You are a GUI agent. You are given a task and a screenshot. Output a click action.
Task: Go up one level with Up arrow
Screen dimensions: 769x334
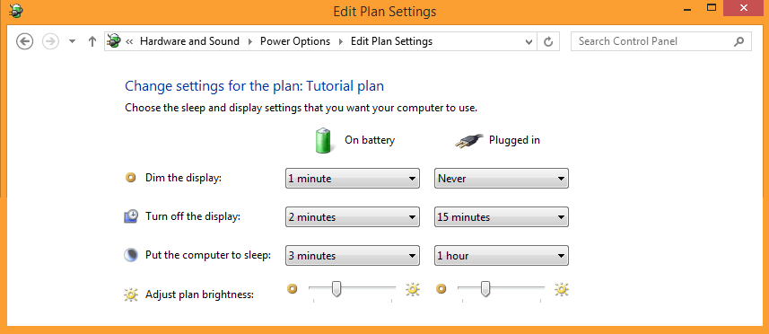click(x=92, y=41)
